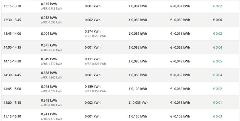Select the 0,849 kWh energy value
This screenshot has height=121, width=240.
(49, 59)
